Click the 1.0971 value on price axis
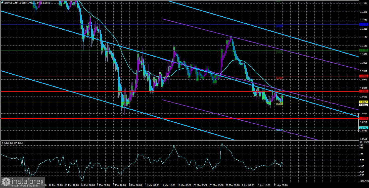The height and width of the screenshot is (188, 369). tap(364, 80)
